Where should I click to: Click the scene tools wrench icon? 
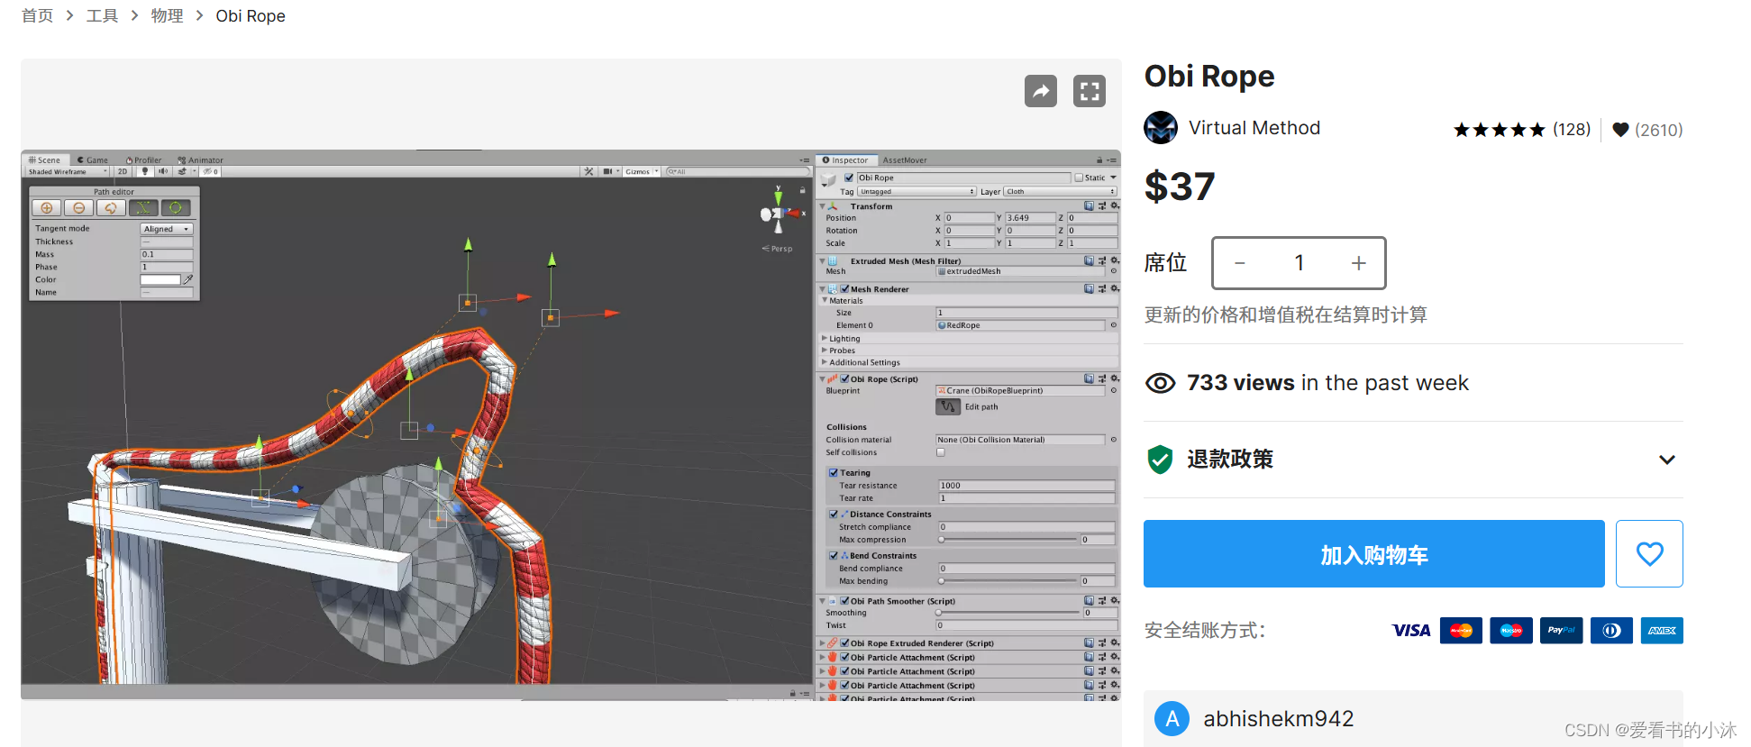[588, 171]
